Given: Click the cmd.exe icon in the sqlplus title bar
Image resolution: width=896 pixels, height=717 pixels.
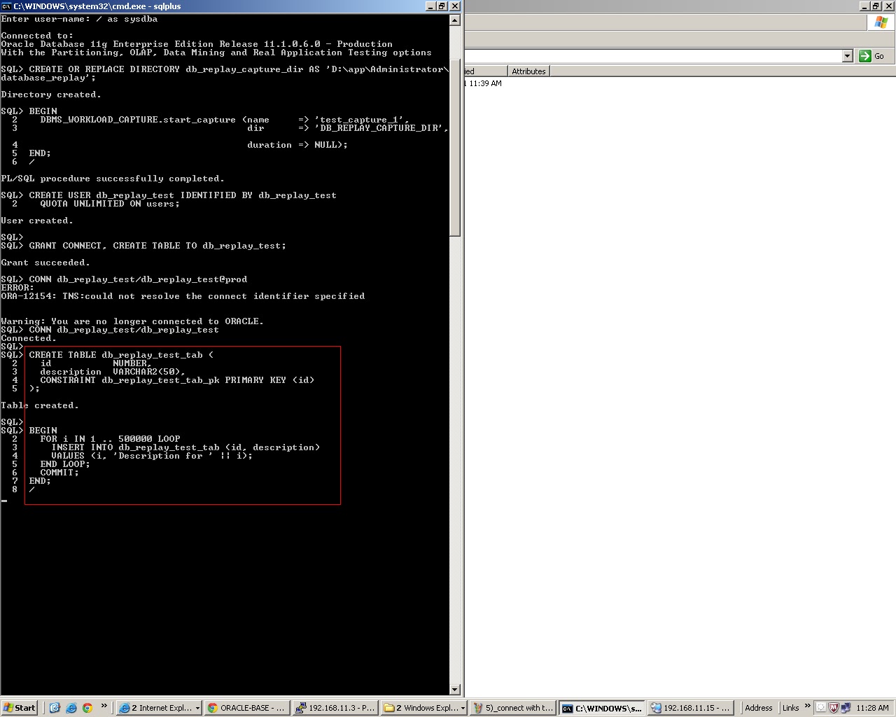Looking at the screenshot, I should (x=6, y=6).
